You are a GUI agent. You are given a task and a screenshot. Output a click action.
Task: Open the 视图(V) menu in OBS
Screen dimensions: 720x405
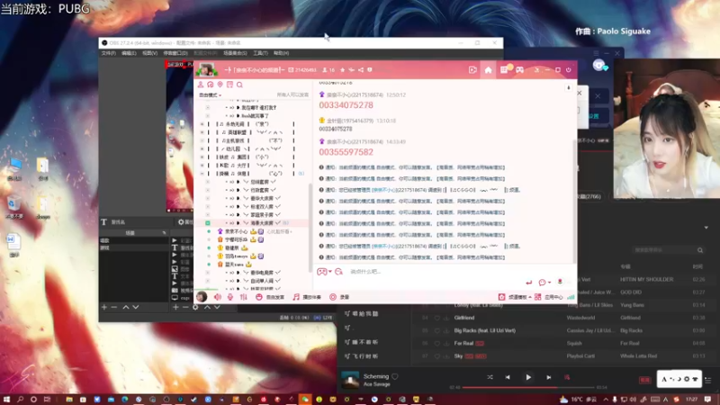coord(149,53)
